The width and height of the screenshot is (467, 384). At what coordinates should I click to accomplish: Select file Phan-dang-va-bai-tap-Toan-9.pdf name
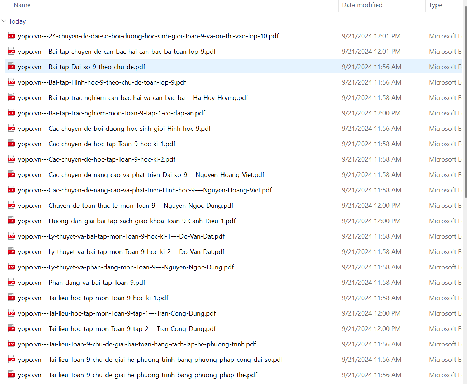(81, 283)
